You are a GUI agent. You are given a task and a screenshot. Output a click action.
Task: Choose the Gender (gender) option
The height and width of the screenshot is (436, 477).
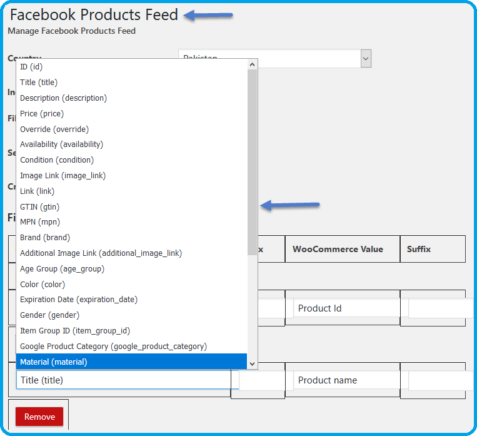click(x=131, y=315)
